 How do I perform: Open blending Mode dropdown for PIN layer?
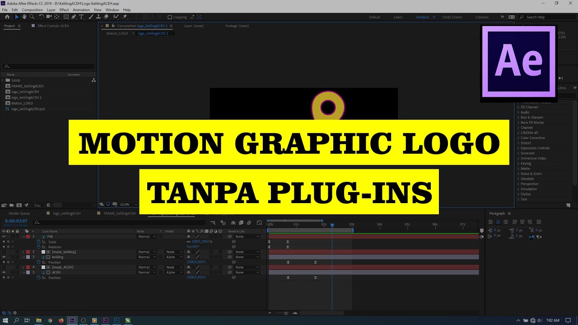(147, 237)
